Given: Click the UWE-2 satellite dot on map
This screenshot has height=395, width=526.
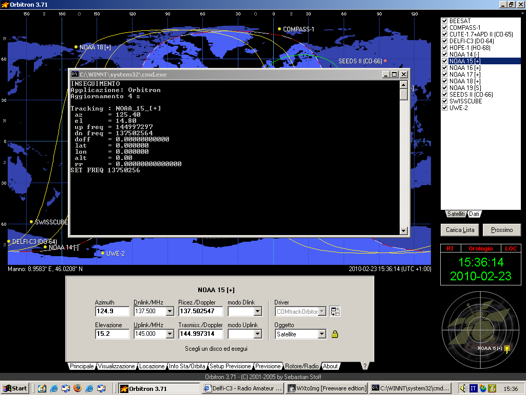Looking at the screenshot, I should pos(103,253).
